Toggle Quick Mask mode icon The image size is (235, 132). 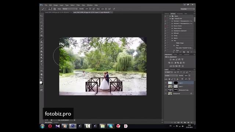[41, 87]
